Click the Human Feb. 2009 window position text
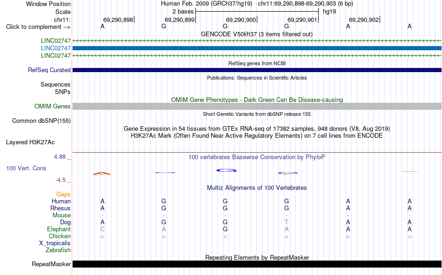The width and height of the screenshot is (442, 275). pos(257,4)
